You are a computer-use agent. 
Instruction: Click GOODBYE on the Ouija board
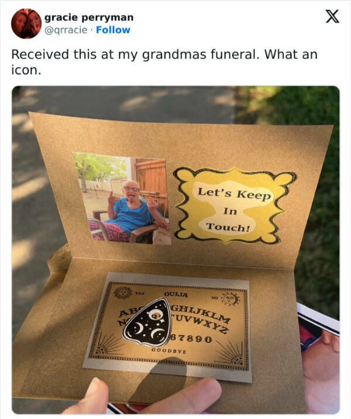pos(169,351)
